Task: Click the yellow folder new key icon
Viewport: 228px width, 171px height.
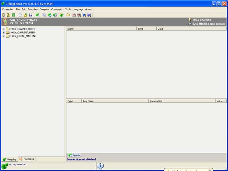Action: tap(68, 15)
